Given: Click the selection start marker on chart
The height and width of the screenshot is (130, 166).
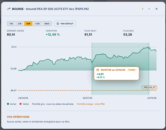Looking at the screenshot, I should tap(92, 62).
